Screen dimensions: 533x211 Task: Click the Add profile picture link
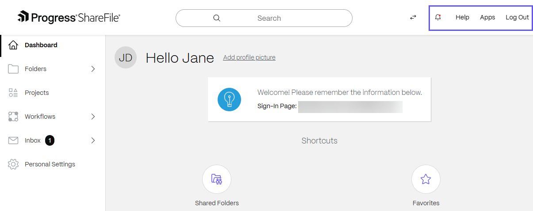[249, 57]
